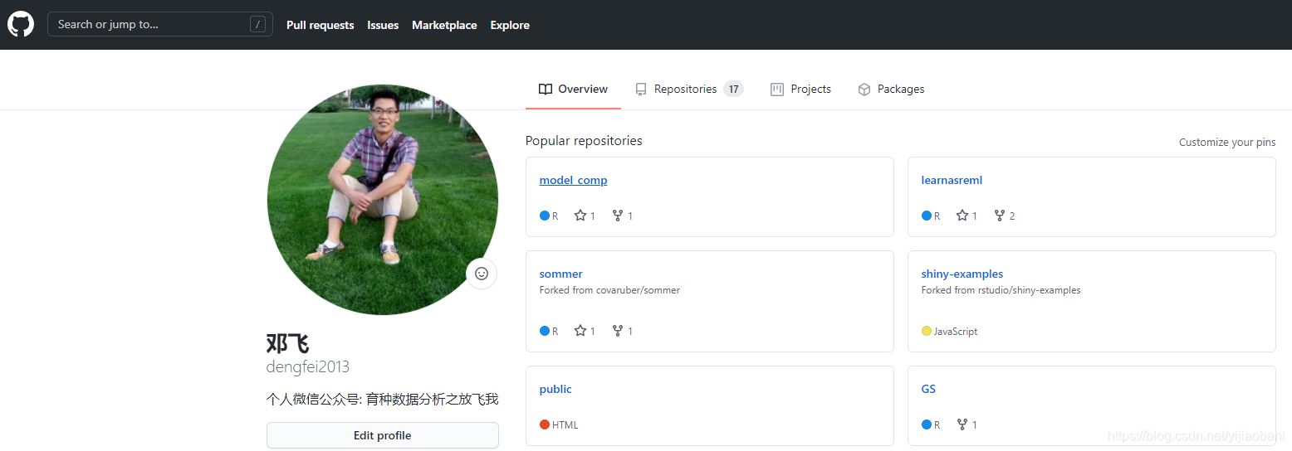Open Issues in the header
The height and width of the screenshot is (451, 1292).
tap(383, 25)
